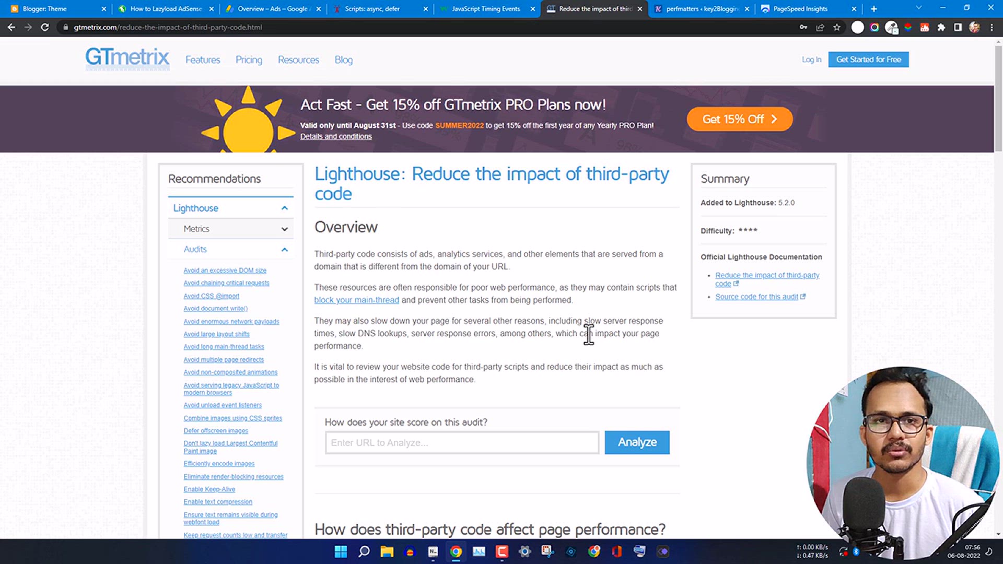Click the Analyze button
The image size is (1003, 564).
(637, 442)
